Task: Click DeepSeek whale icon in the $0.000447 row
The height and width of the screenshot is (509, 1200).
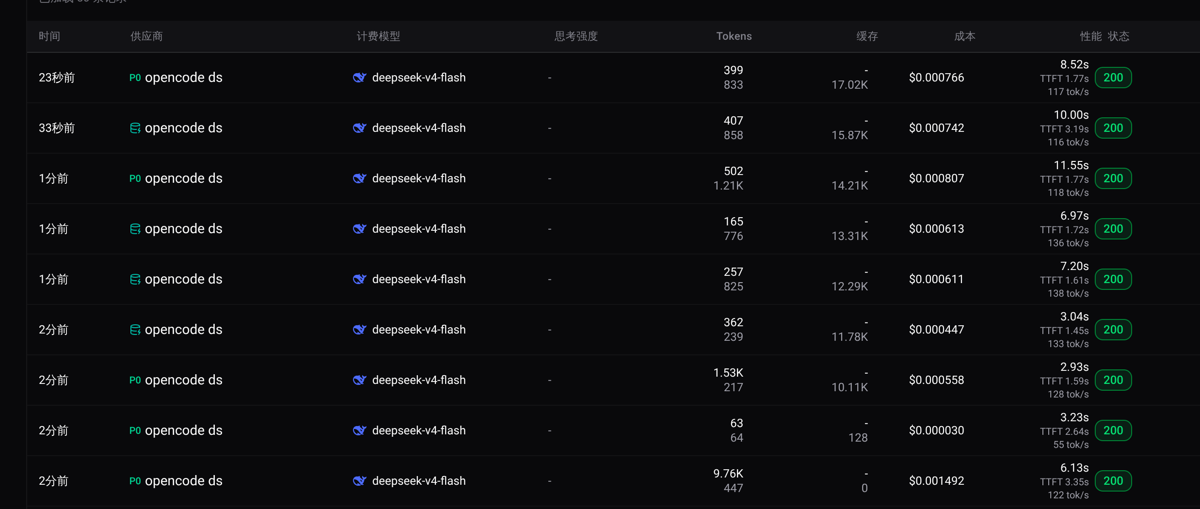Action: (359, 330)
